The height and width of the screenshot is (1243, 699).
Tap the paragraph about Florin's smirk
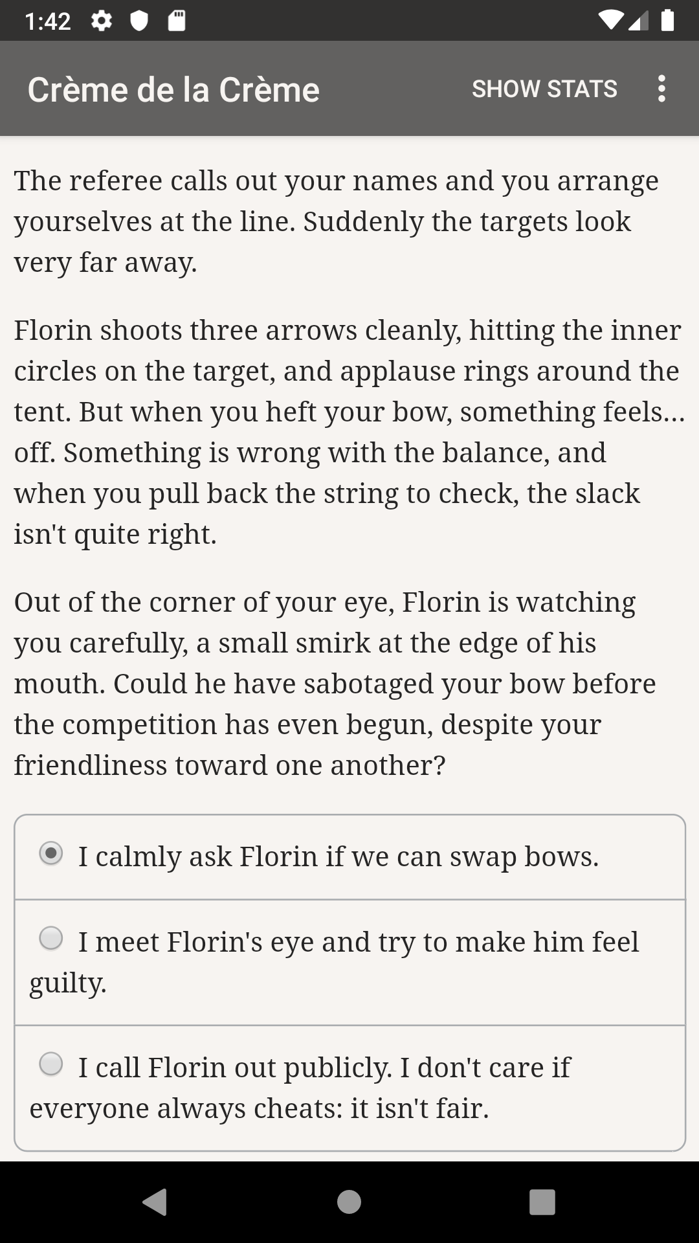pyautogui.click(x=335, y=684)
